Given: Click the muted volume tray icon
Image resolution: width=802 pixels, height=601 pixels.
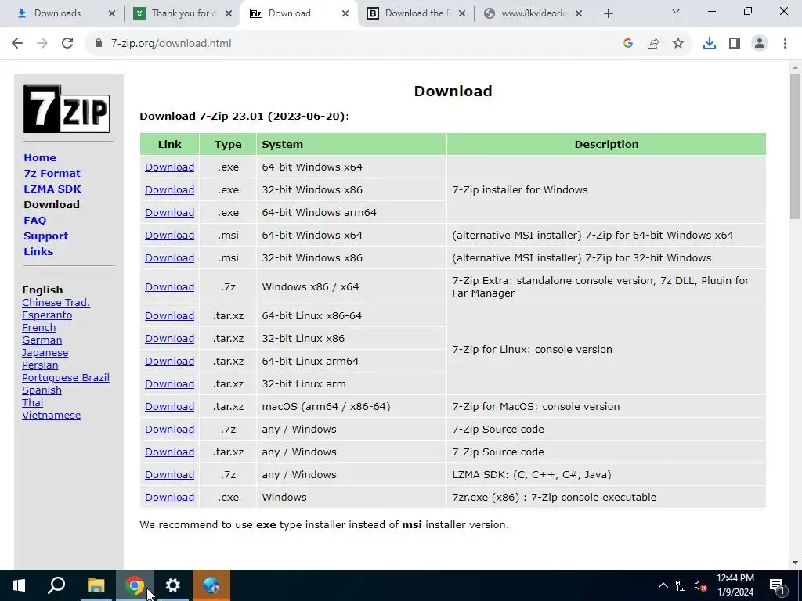Looking at the screenshot, I should (701, 585).
